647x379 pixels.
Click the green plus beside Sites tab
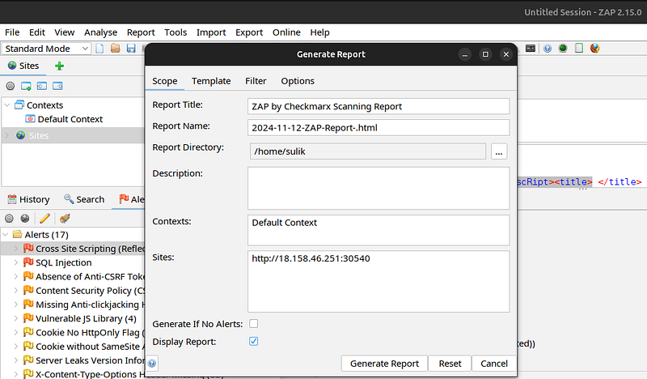(x=59, y=66)
